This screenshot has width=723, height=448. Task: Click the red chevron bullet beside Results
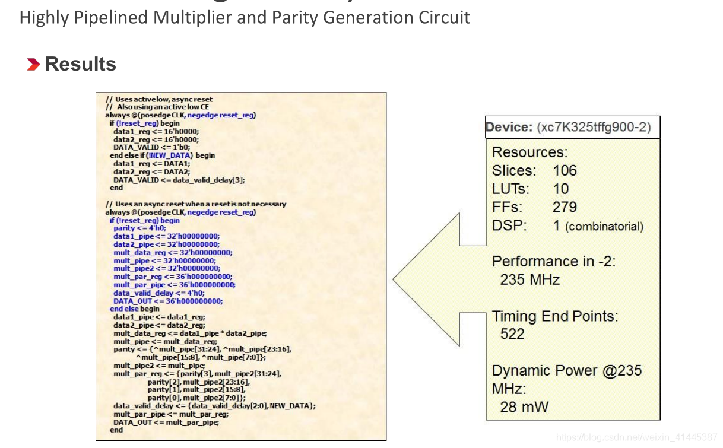(33, 64)
